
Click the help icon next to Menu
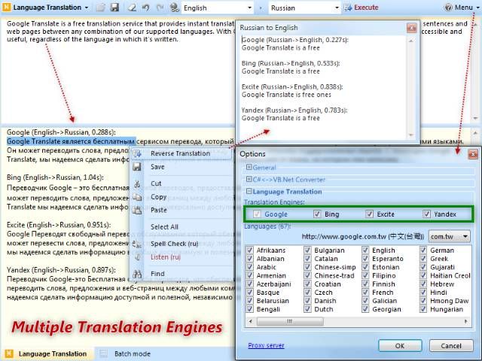pyautogui.click(x=448, y=8)
